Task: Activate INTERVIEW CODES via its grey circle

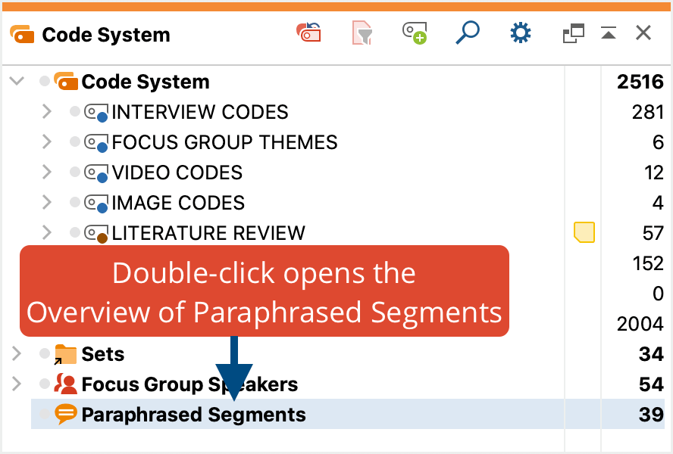Action: (75, 111)
